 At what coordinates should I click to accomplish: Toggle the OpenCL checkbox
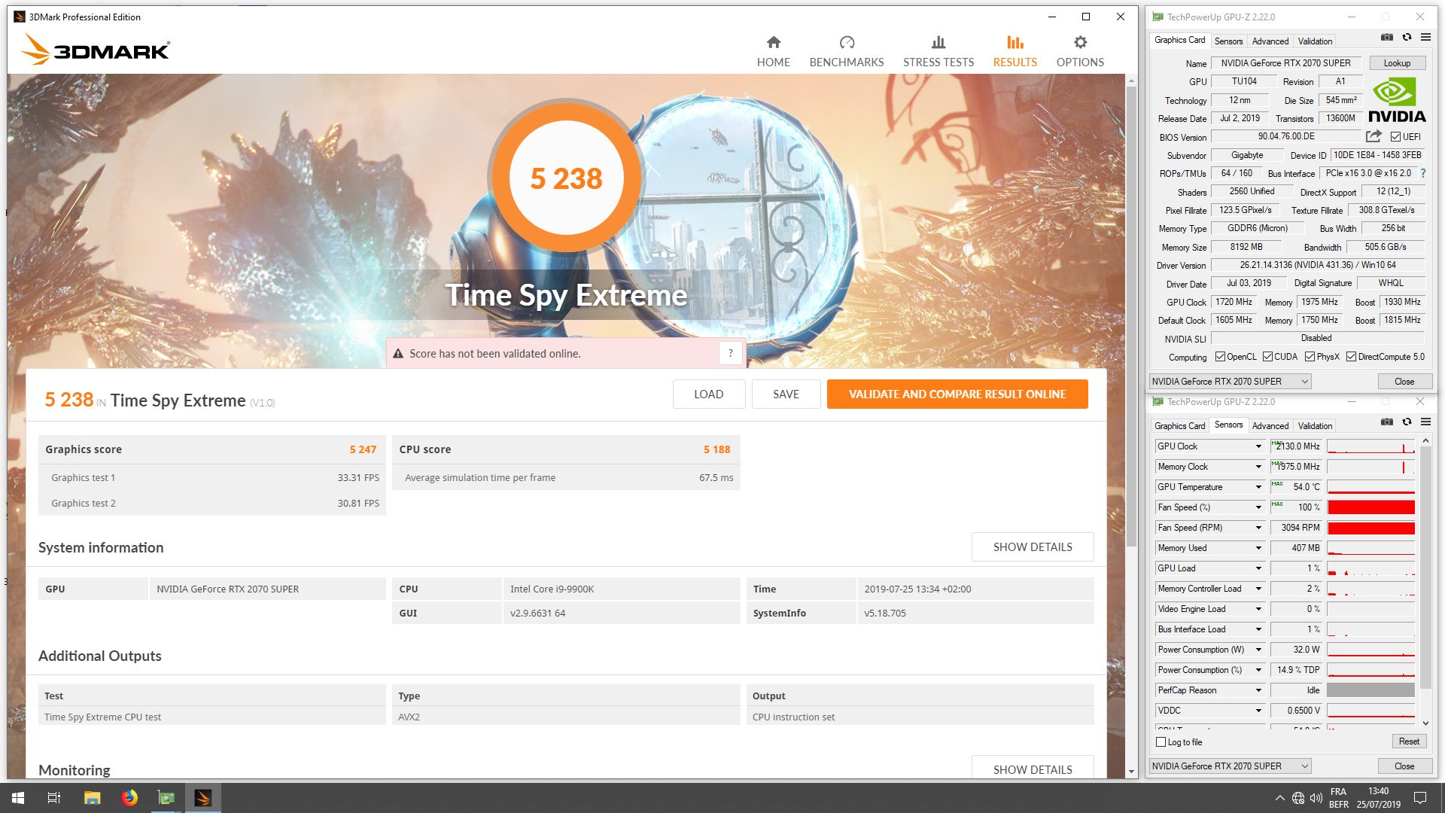click(1220, 357)
